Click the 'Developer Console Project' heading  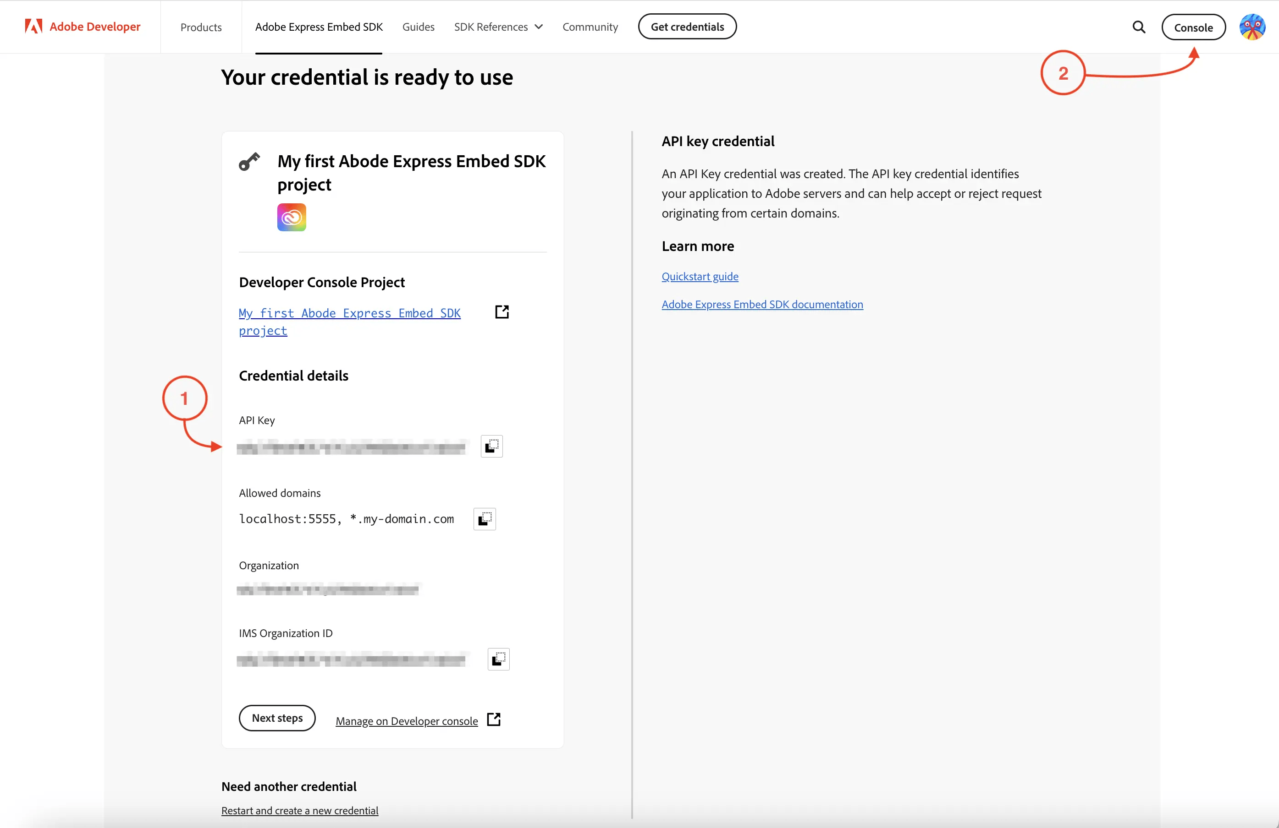tap(321, 282)
